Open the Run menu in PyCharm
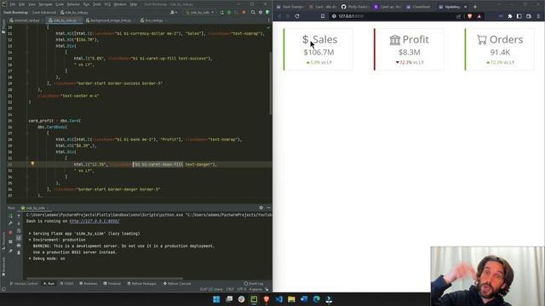Viewport: 545px width, 306px height. tap(86, 4)
